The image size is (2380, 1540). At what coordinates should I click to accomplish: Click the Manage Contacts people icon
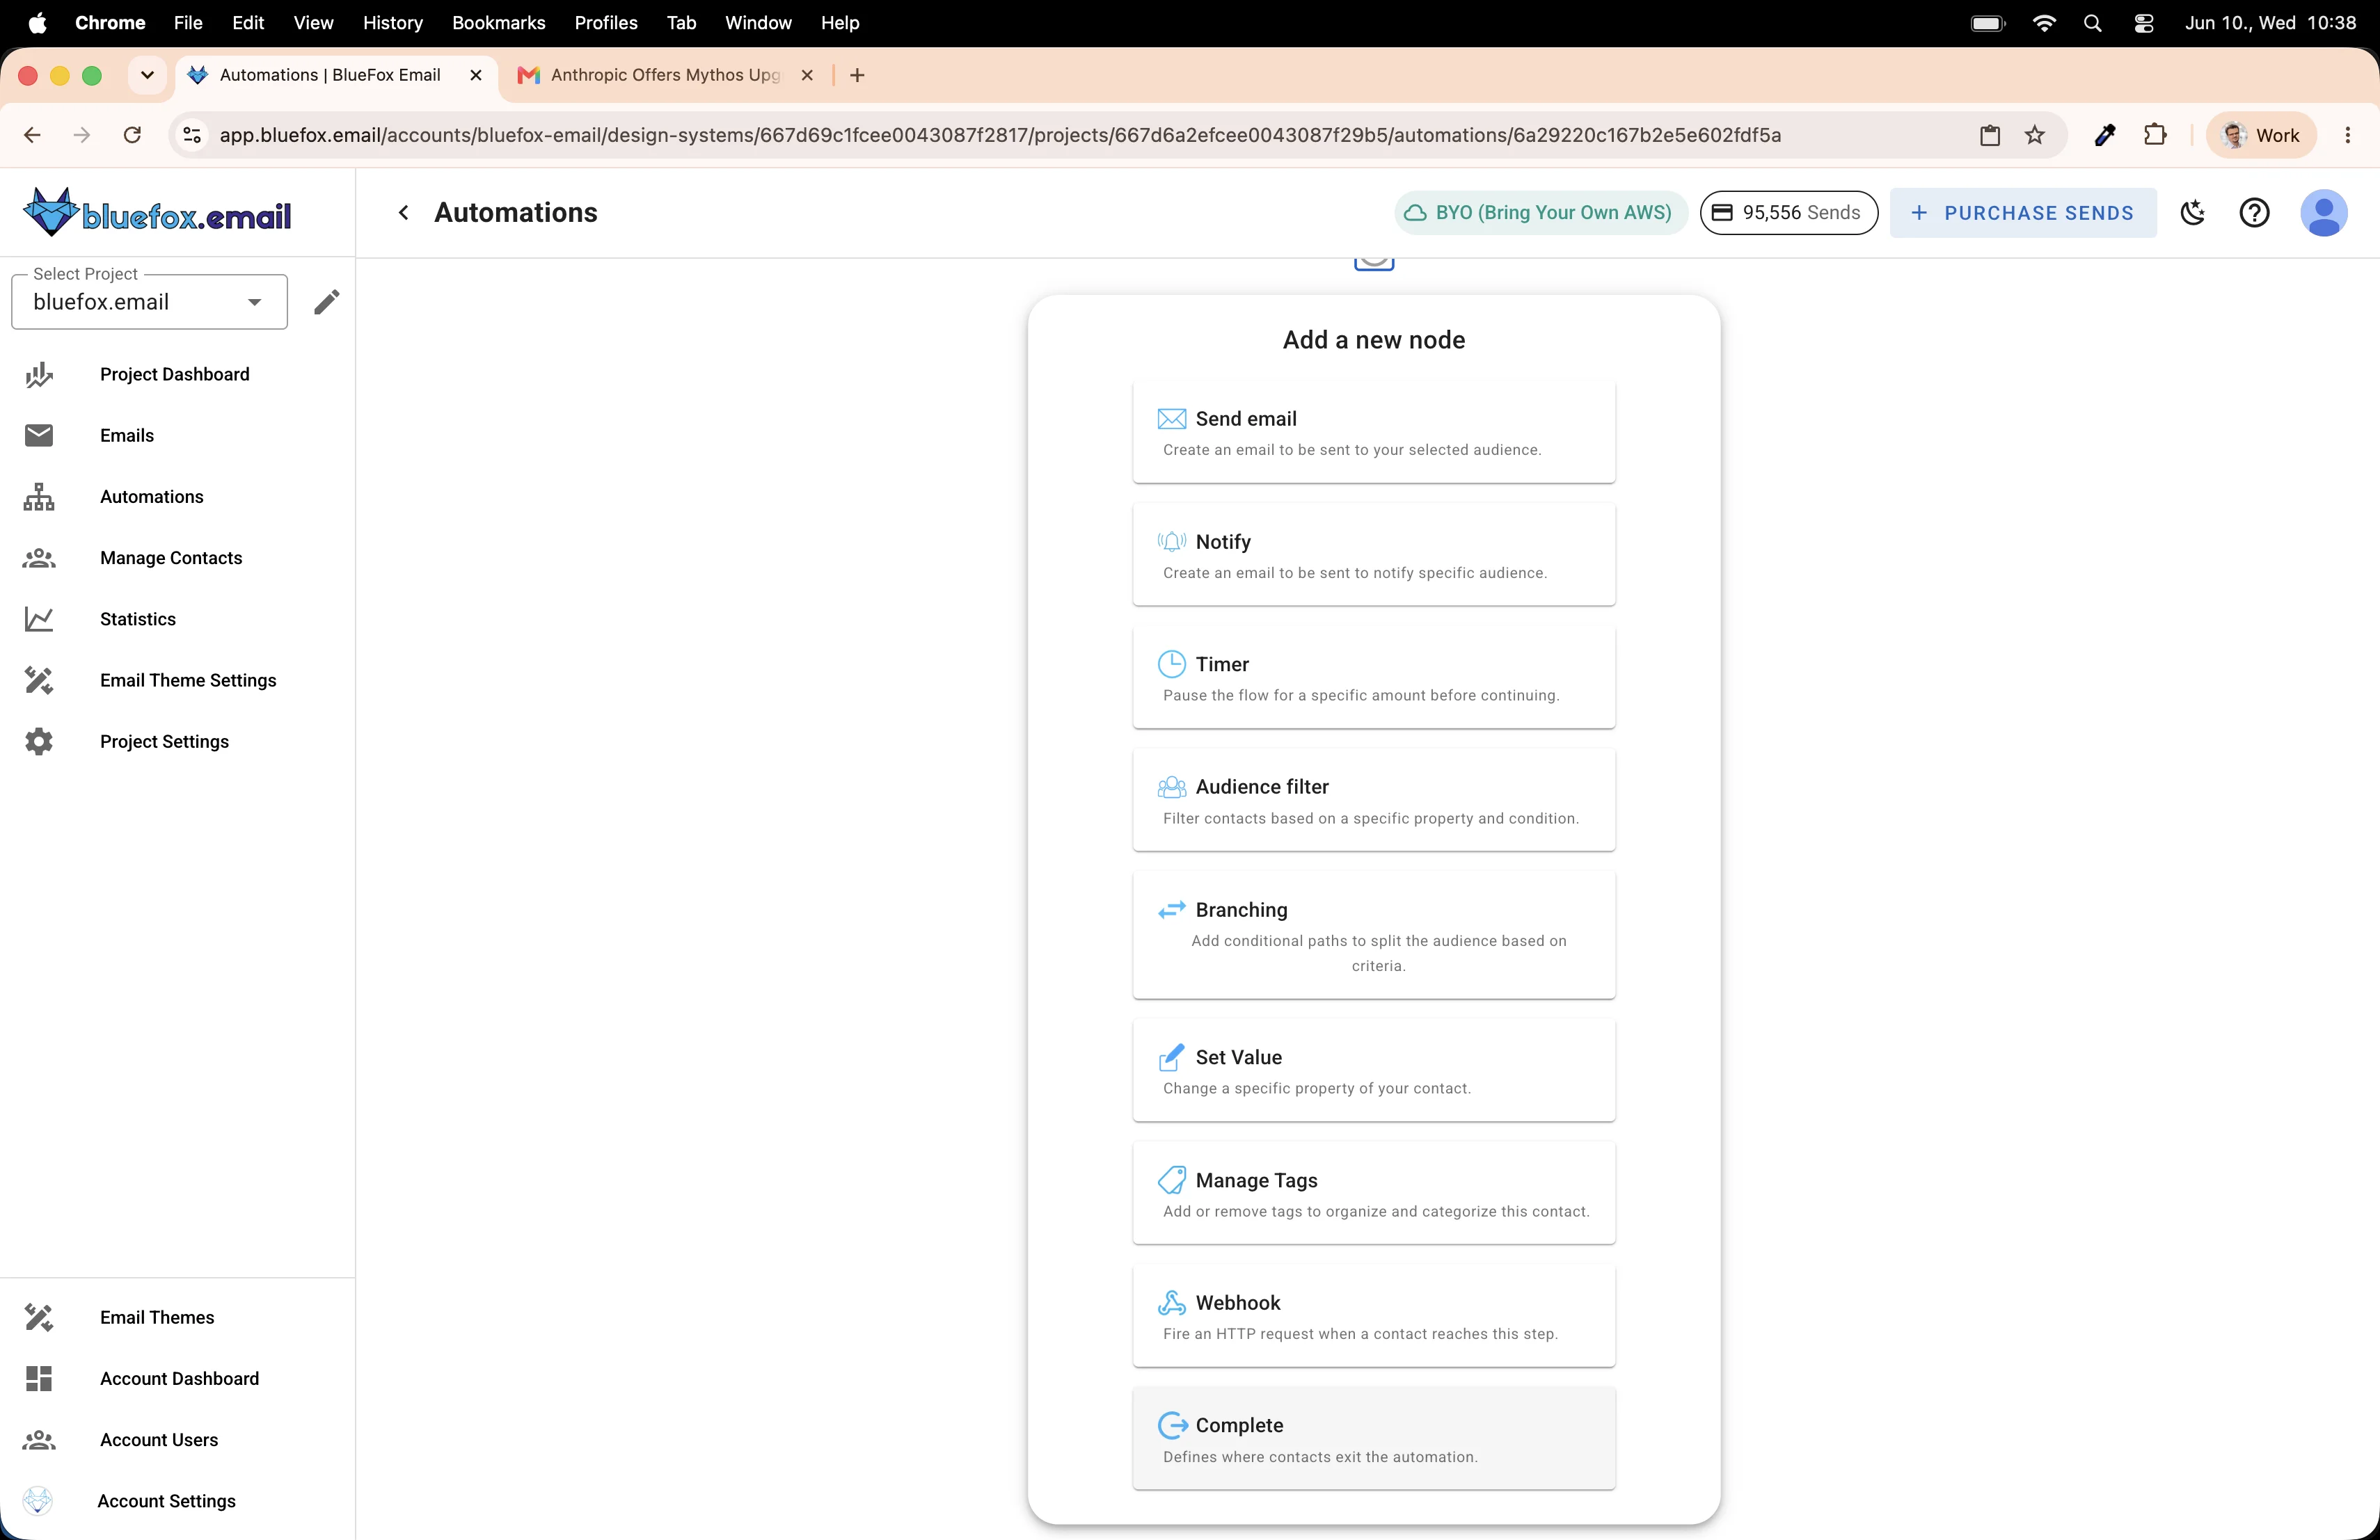pyautogui.click(x=39, y=558)
